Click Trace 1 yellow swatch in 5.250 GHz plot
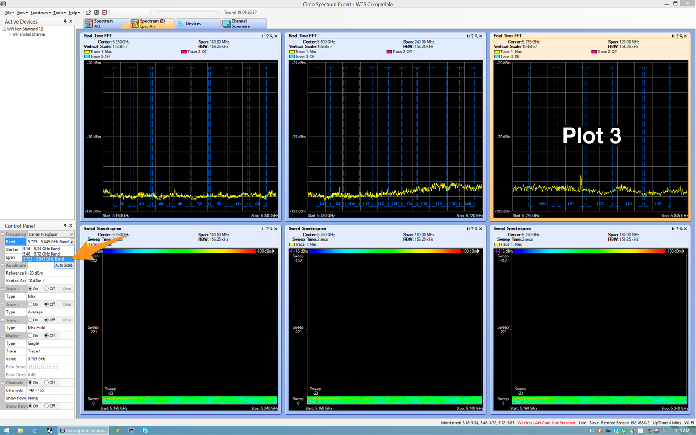Screen dimensions: 696x435 [87, 52]
